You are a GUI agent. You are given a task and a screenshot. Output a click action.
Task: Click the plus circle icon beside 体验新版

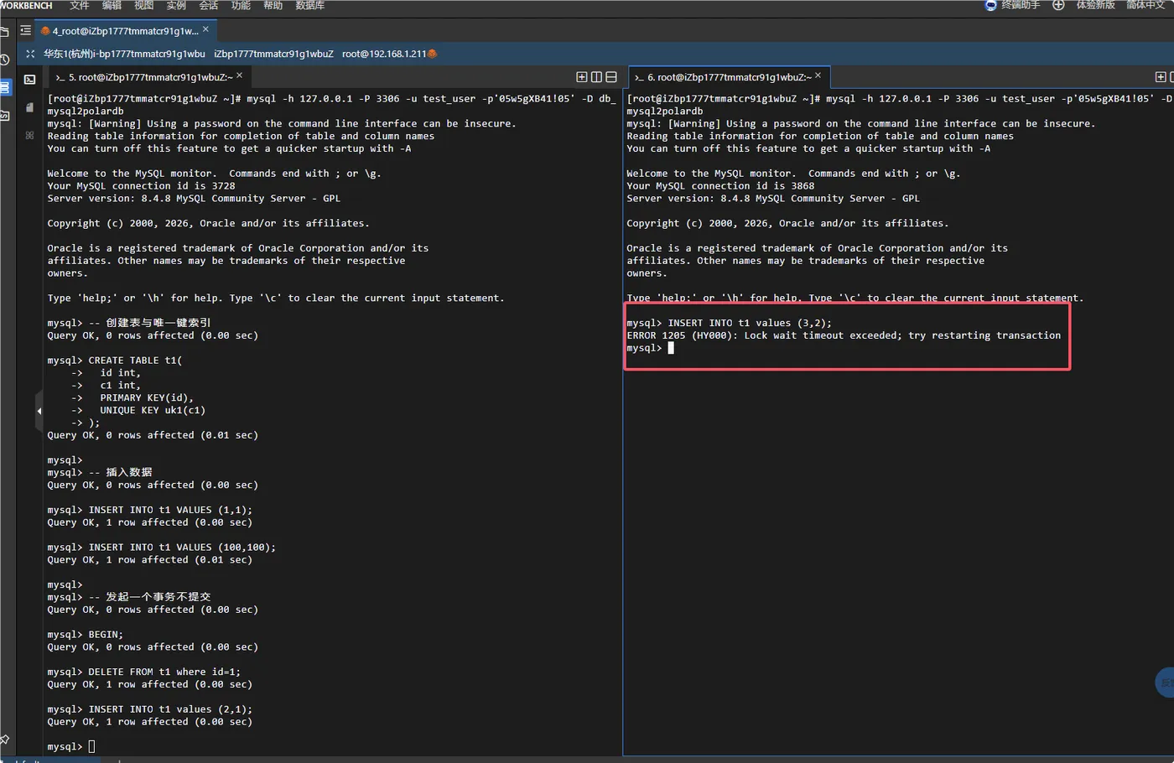[x=1058, y=5]
